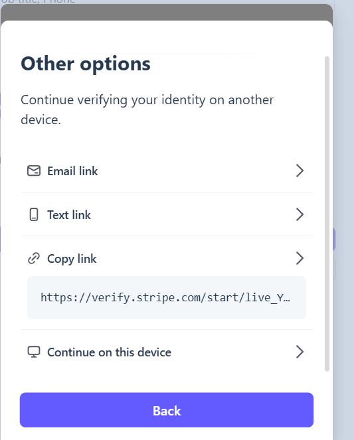Open the Continue on this device chevron

point(300,352)
